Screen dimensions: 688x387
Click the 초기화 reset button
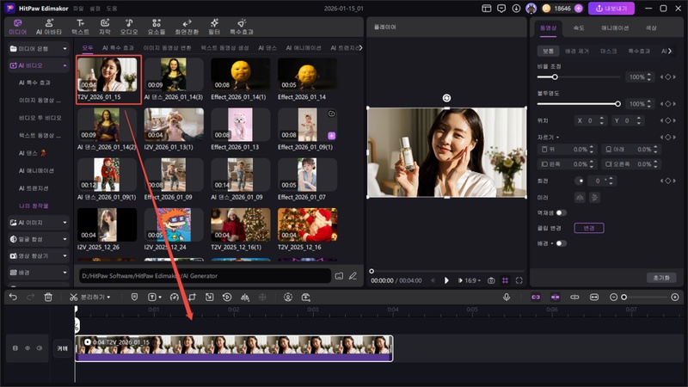click(x=662, y=278)
